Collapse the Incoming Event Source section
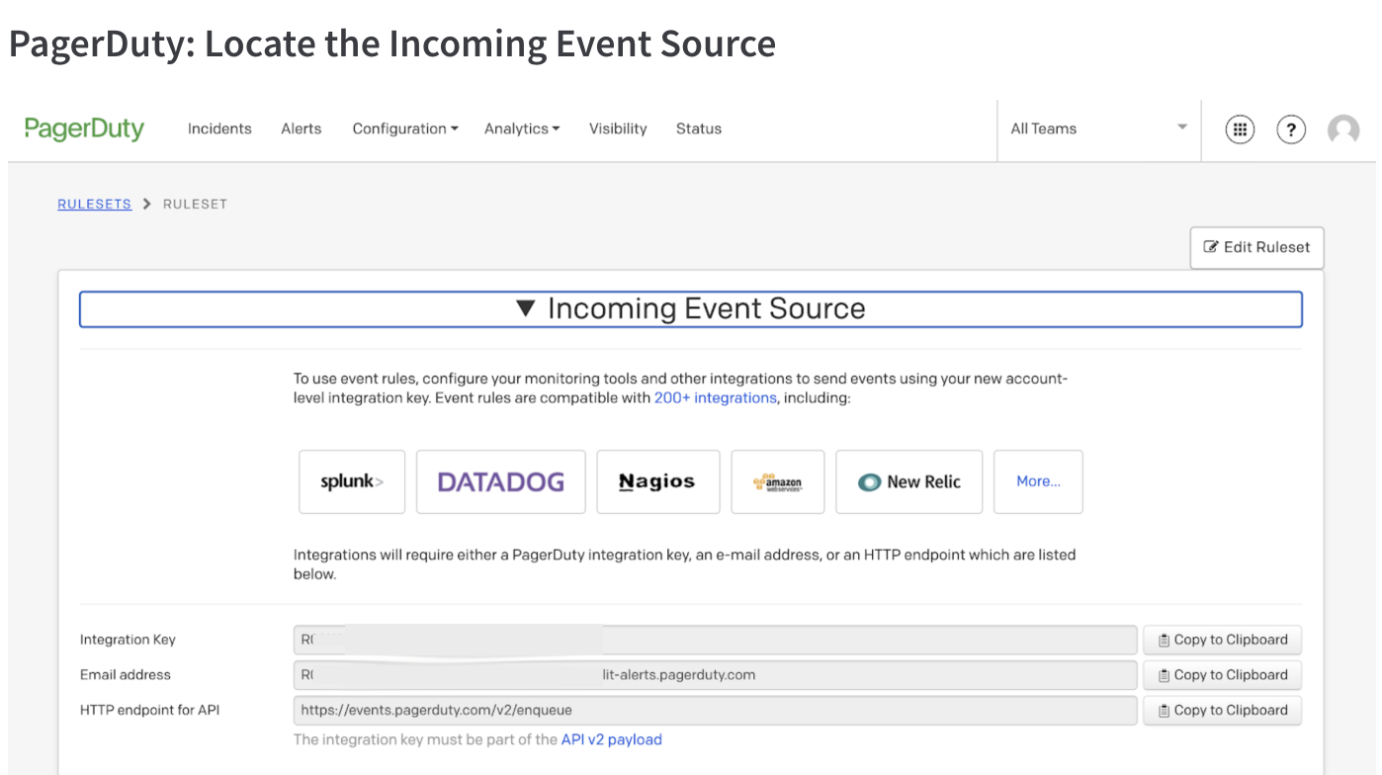This screenshot has height=775, width=1382. [x=690, y=308]
